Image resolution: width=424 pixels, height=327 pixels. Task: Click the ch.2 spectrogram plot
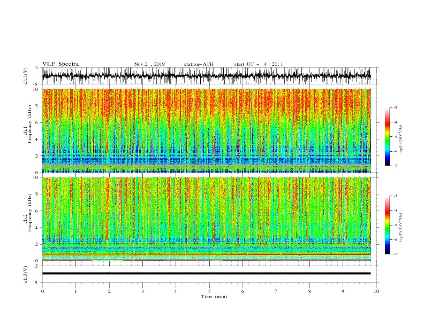(x=207, y=219)
